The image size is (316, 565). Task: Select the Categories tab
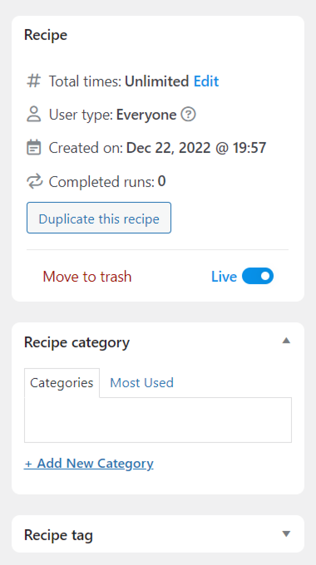coord(62,383)
